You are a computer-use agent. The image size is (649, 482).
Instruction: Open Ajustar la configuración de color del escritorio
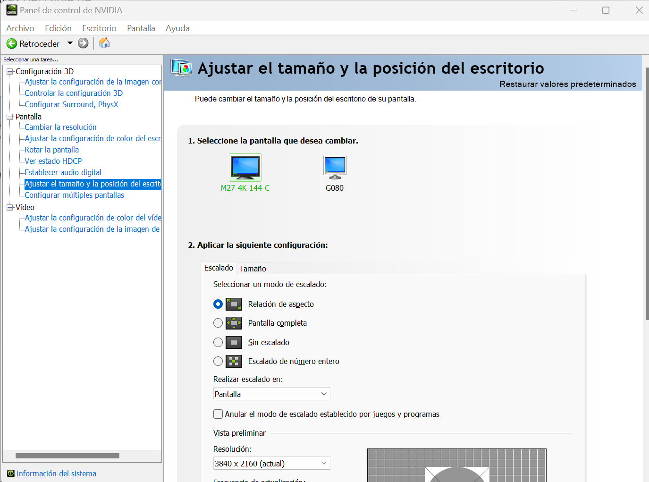93,138
